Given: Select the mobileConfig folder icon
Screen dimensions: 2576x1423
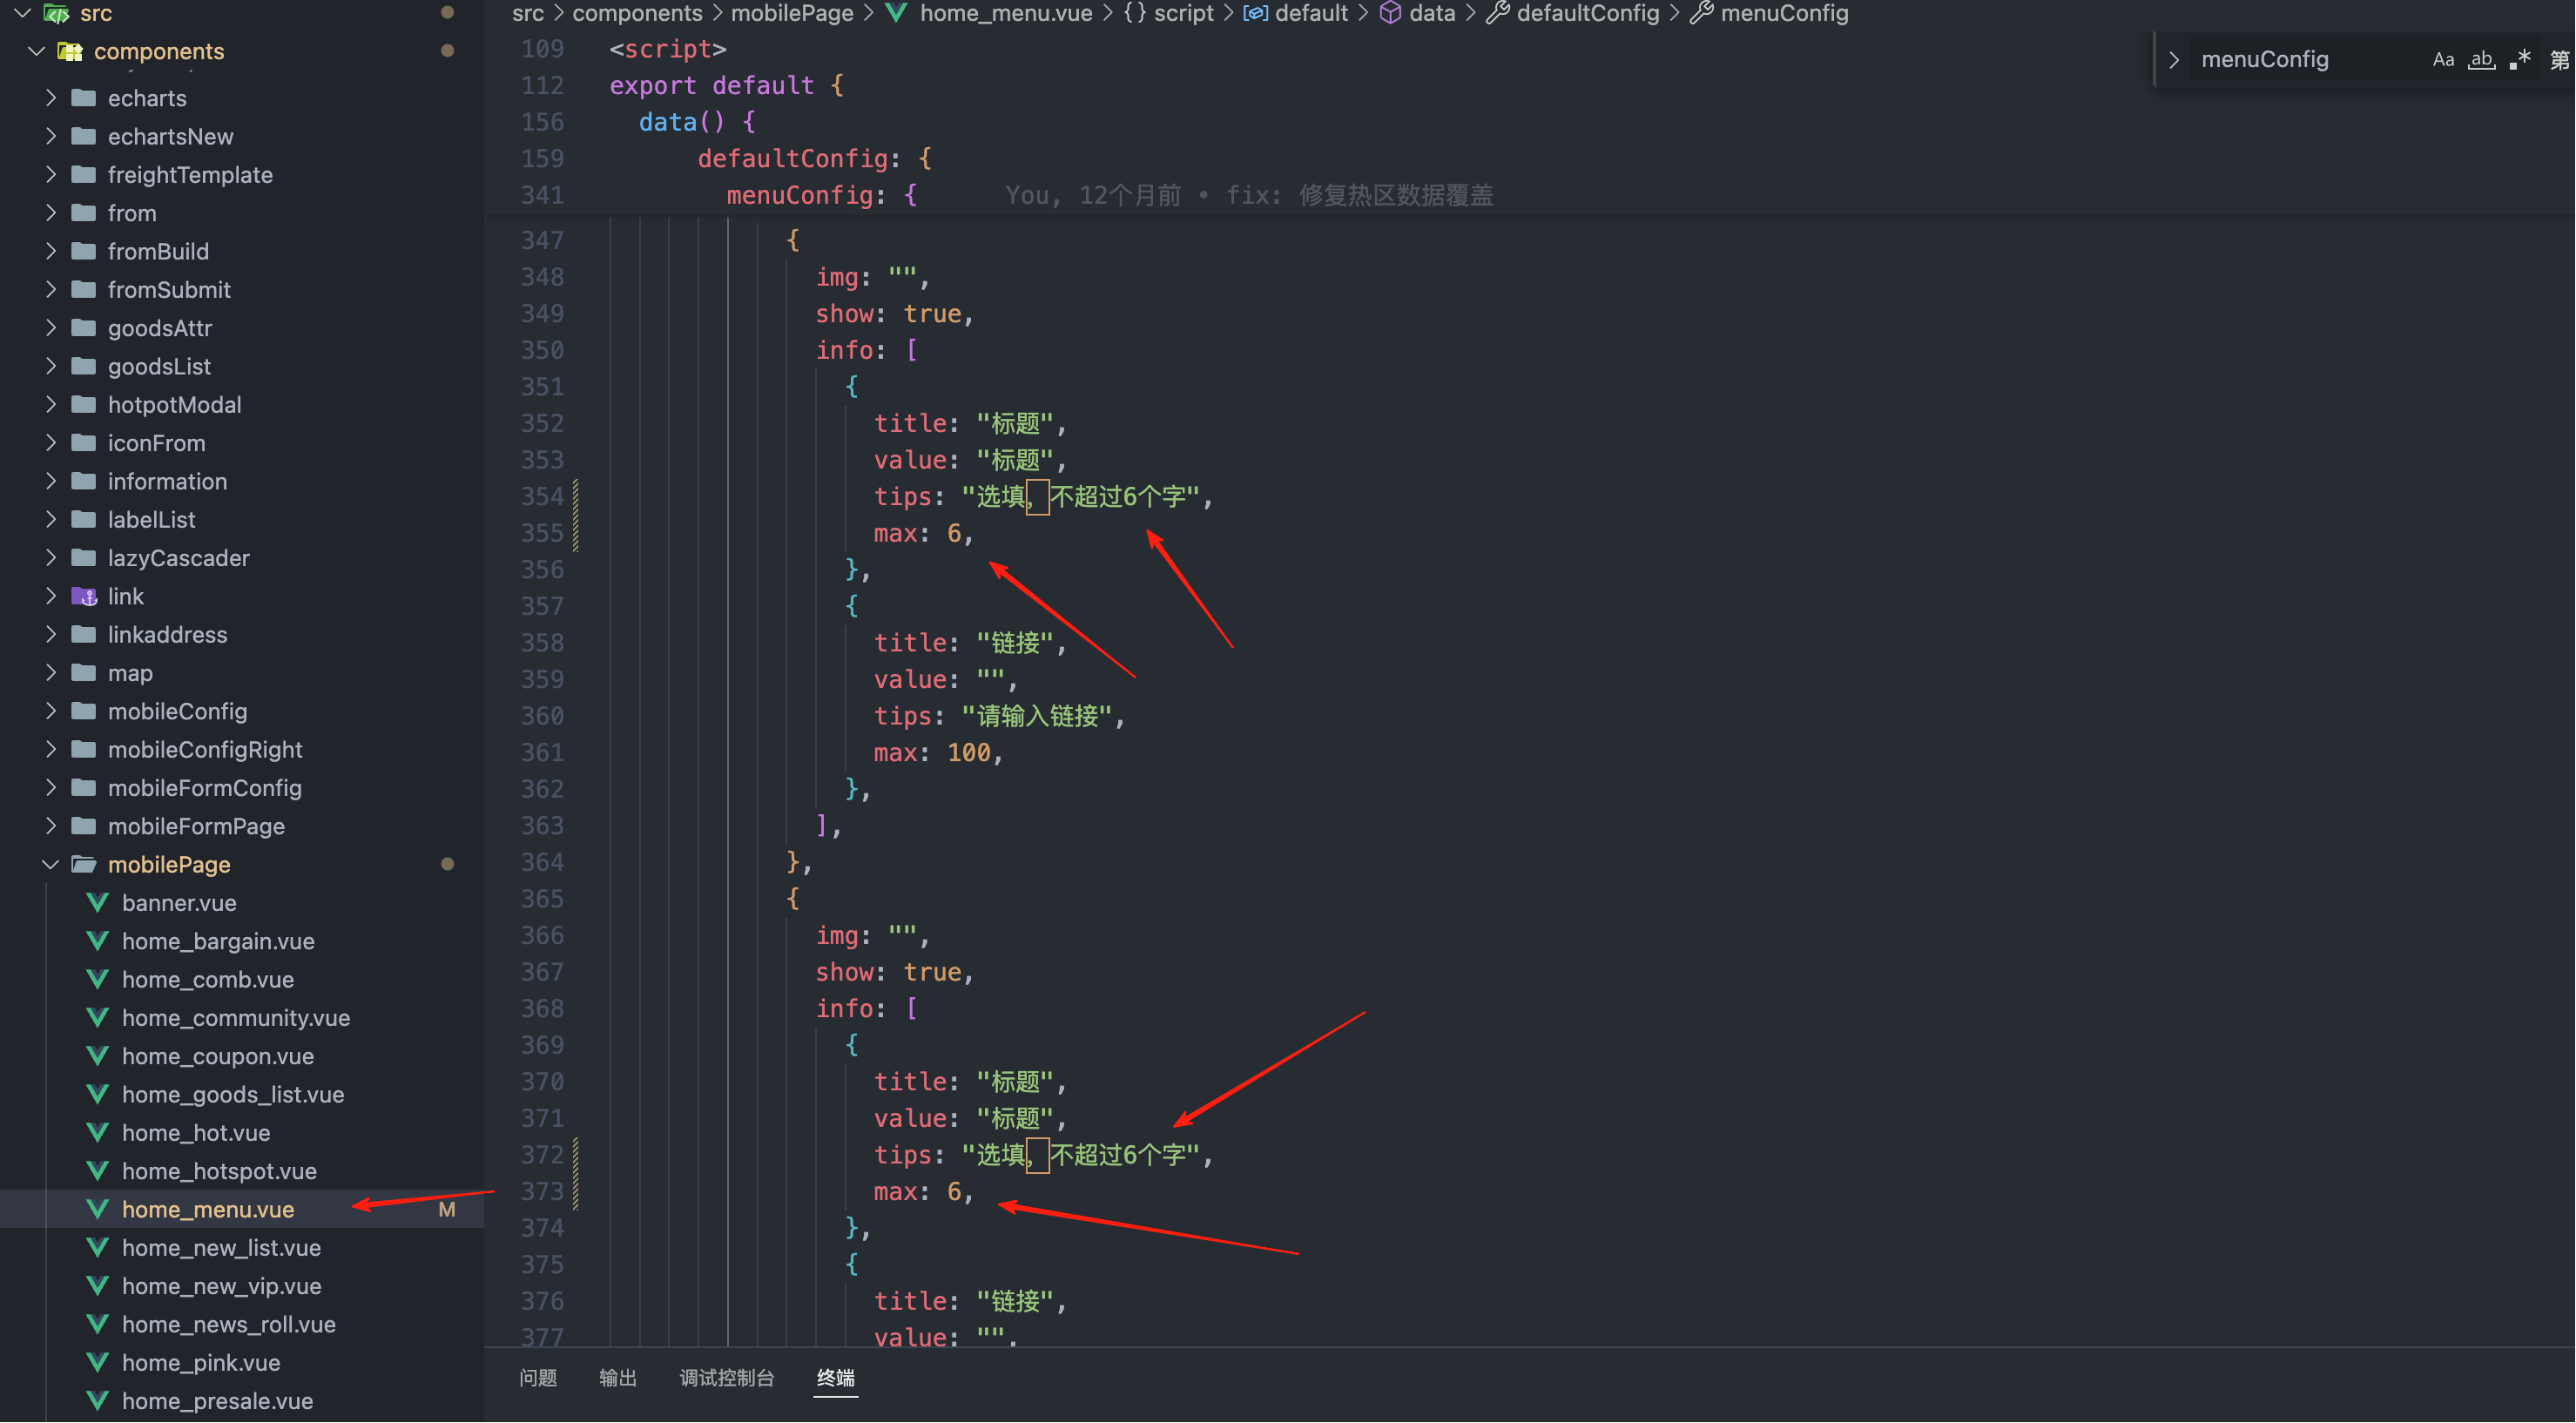Looking at the screenshot, I should (84, 711).
